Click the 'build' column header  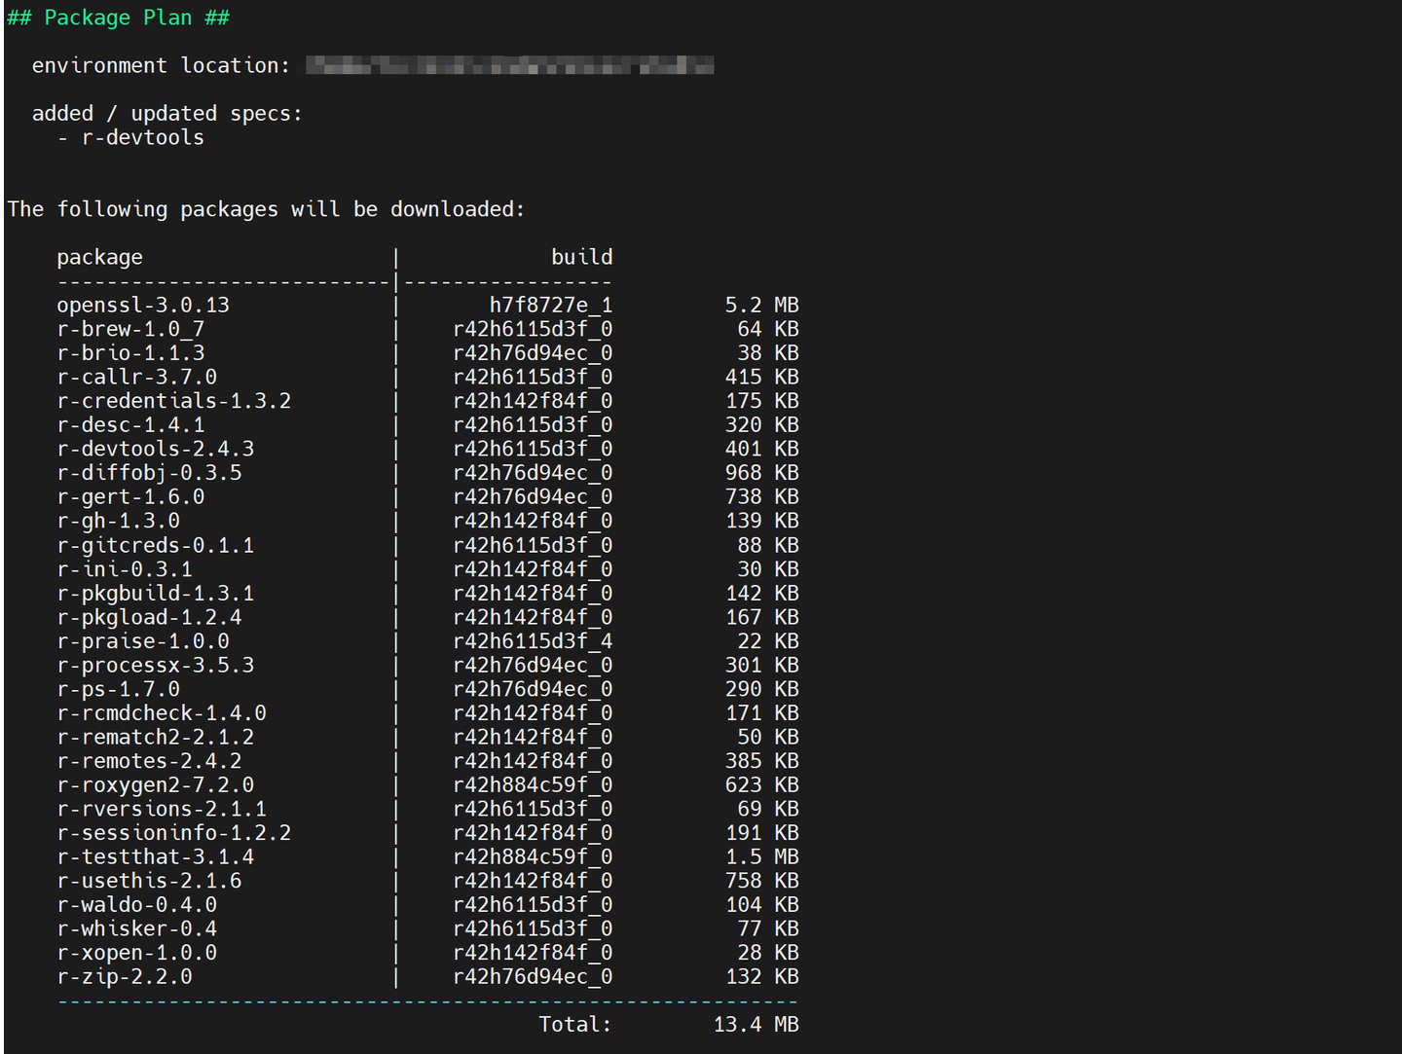point(581,257)
